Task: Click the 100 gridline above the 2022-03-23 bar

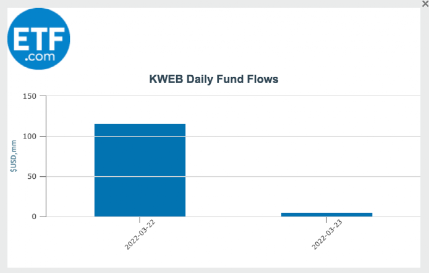Action: 326,136
